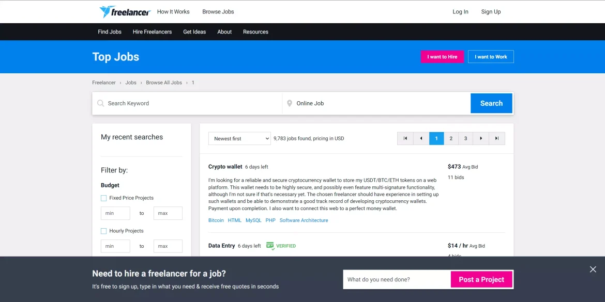Jump to first page of results
This screenshot has width=605, height=302.
pos(405,138)
